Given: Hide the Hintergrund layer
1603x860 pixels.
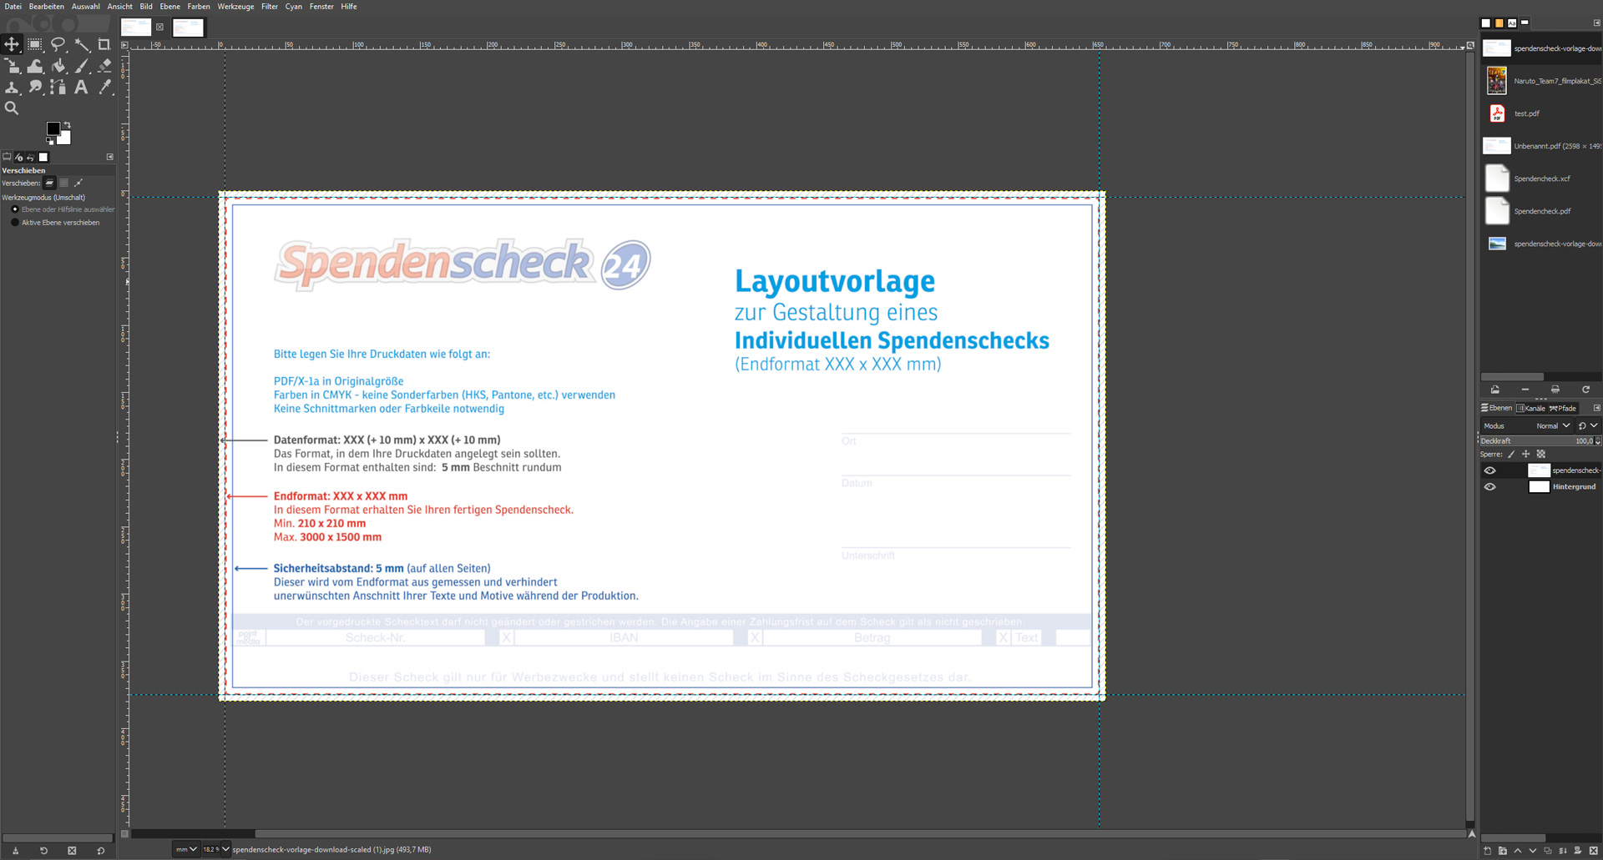Looking at the screenshot, I should point(1490,487).
